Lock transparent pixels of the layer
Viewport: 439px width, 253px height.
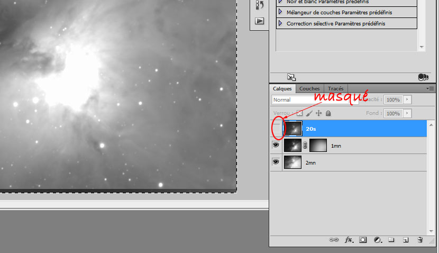click(299, 113)
